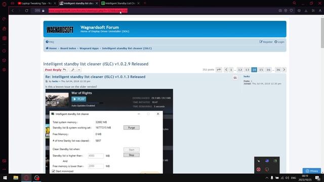The width and height of the screenshot is (324, 182).
Task: Click Free memory lower than field
Action: 96,166
